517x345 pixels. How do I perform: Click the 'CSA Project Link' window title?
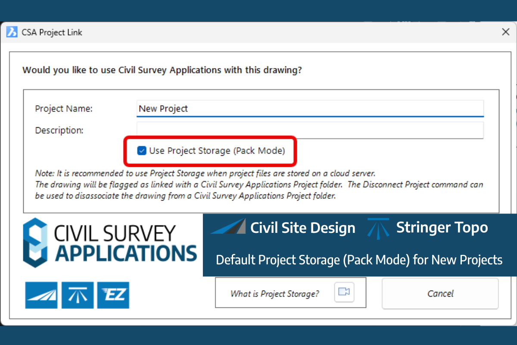52,32
